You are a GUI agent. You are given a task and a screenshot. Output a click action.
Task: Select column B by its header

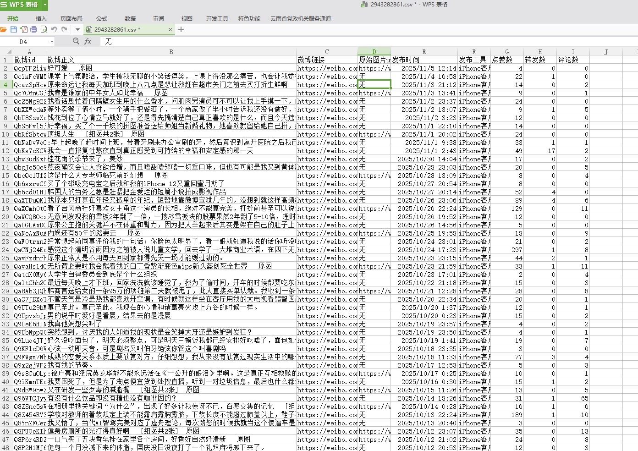click(x=171, y=52)
